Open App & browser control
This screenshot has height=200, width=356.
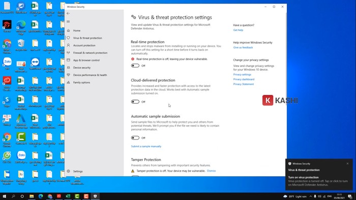pyautogui.click(x=86, y=60)
